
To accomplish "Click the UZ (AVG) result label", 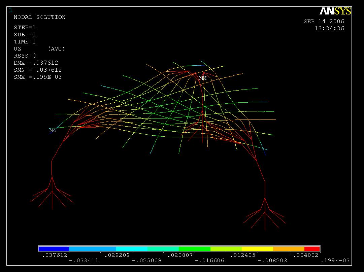I will (39, 49).
